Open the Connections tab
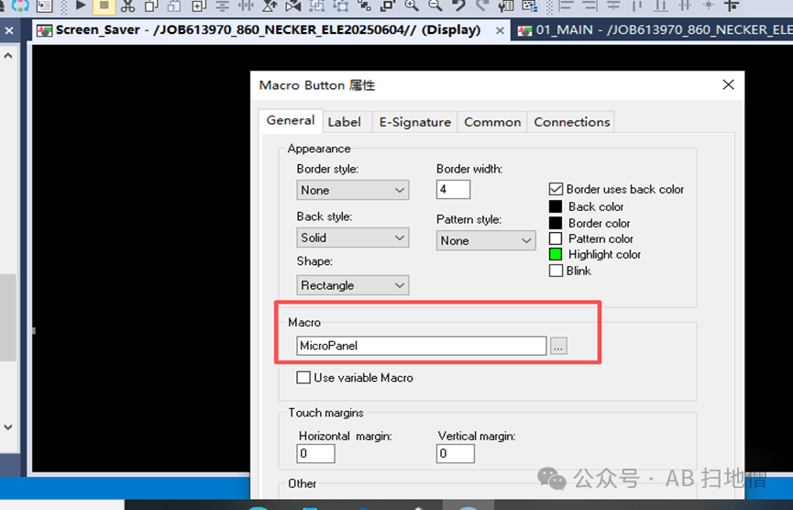This screenshot has height=510, width=793. click(571, 122)
